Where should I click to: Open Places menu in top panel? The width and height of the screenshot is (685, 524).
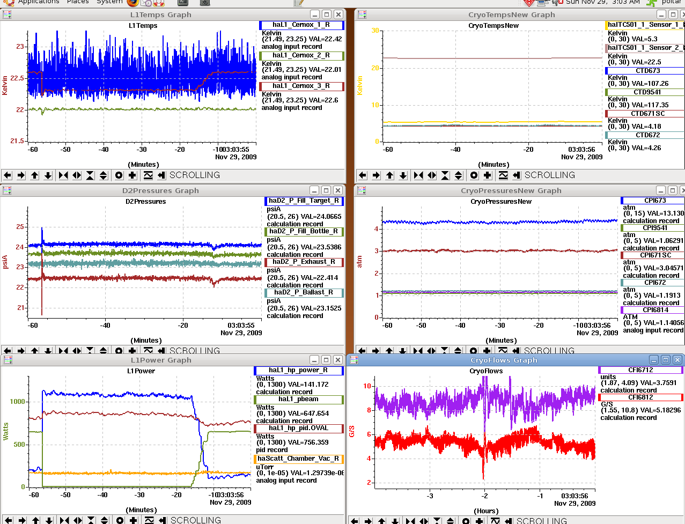pos(78,2)
